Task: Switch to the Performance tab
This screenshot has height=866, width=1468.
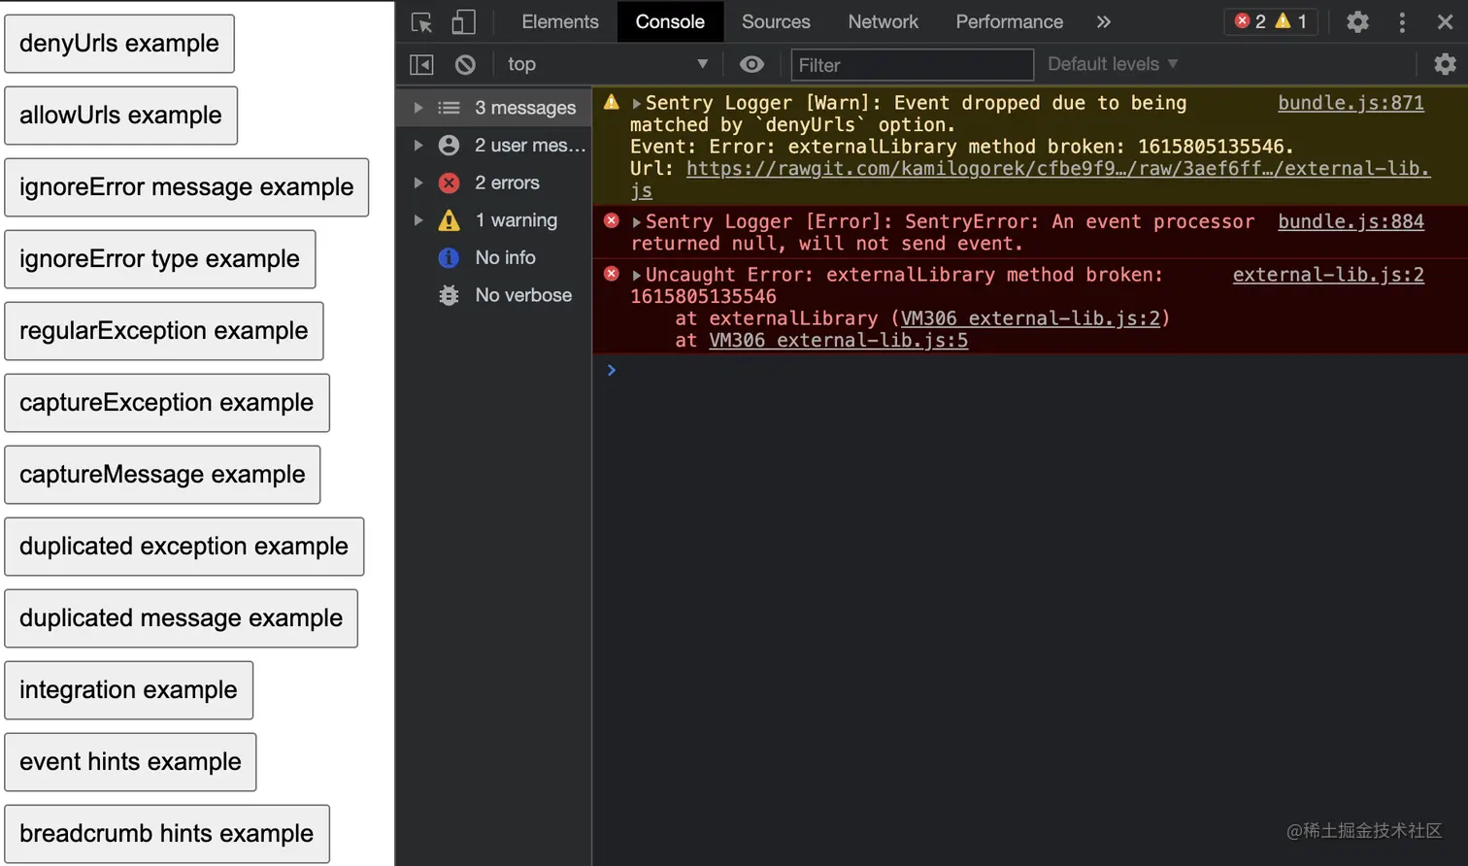Action: pos(1009,21)
